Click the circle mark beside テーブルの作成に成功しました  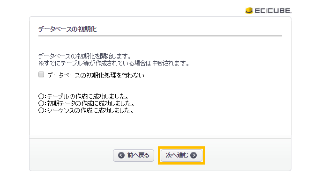point(41,96)
